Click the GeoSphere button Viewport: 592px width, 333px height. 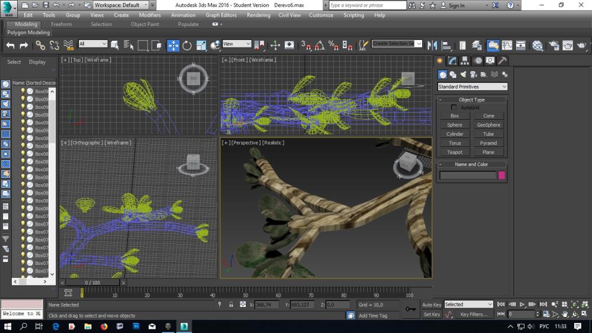click(x=488, y=125)
